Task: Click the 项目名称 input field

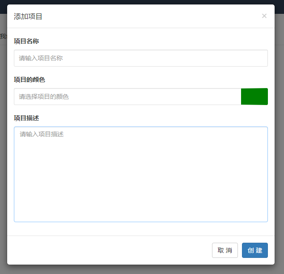Action: pyautogui.click(x=140, y=58)
